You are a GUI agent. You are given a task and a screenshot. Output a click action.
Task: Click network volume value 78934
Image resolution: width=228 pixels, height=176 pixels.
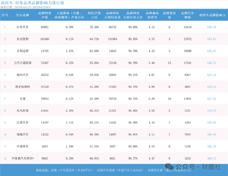coord(45,99)
